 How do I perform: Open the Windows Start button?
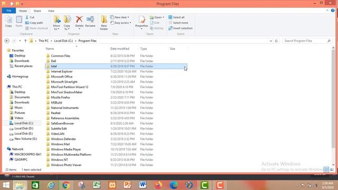tap(6, 185)
